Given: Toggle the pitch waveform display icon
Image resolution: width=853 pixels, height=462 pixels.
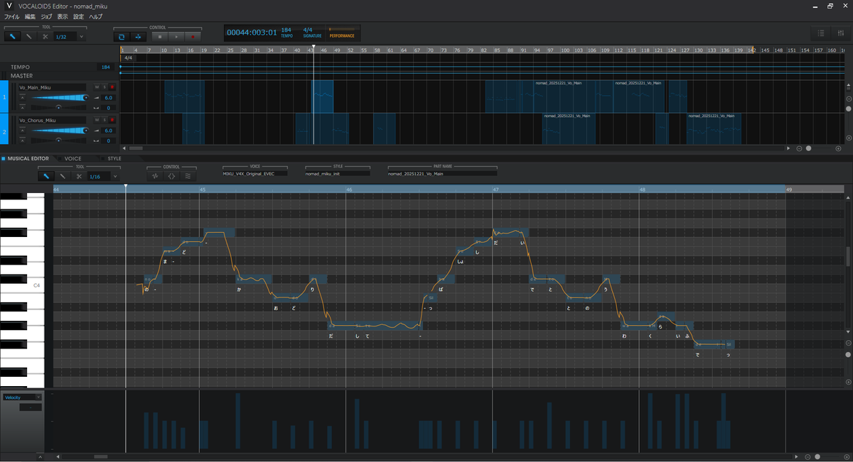Looking at the screenshot, I should (155, 176).
